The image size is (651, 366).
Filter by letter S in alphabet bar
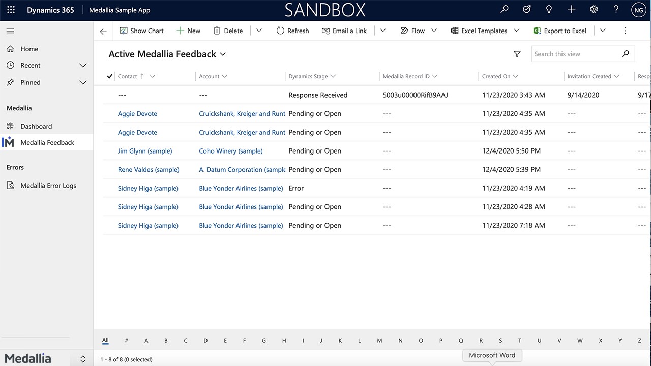[500, 341]
